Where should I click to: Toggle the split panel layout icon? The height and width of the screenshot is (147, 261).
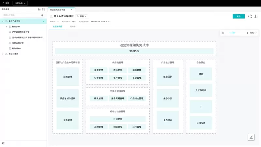tap(255, 16)
